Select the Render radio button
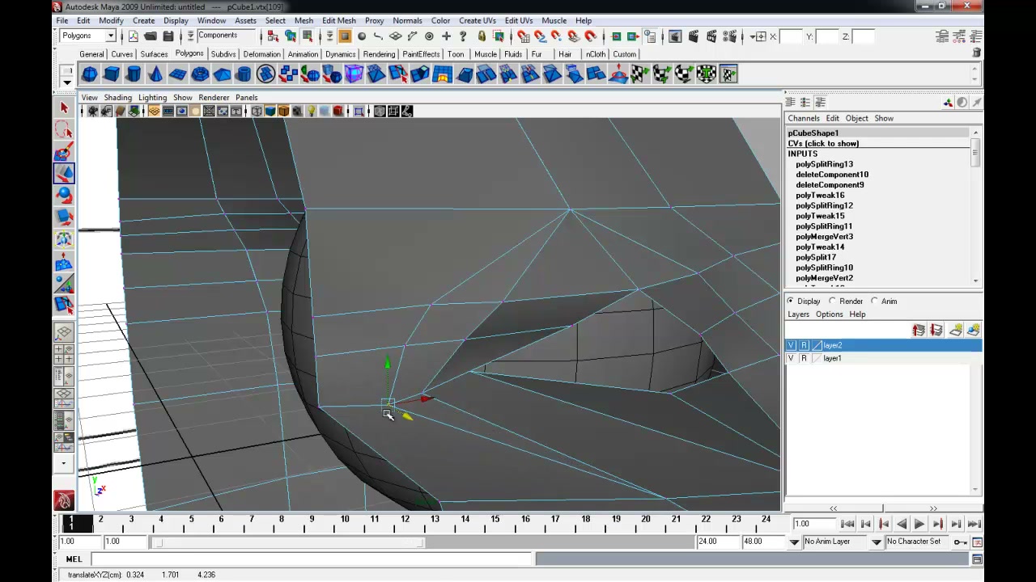The width and height of the screenshot is (1036, 582). 845,301
